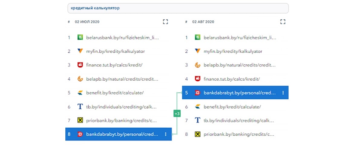Viewport: 363px width, 146px height.
Task: Click bankdabrabyt favicon in August column
Action: coord(198,93)
